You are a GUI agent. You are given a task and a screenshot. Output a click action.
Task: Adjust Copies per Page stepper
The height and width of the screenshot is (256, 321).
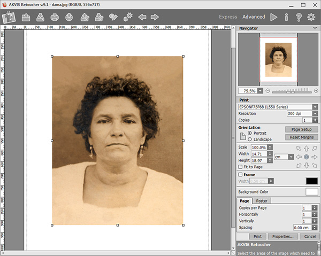tap(315, 208)
